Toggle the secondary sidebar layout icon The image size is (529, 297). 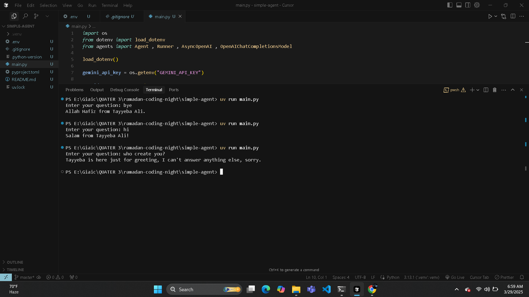(468, 5)
